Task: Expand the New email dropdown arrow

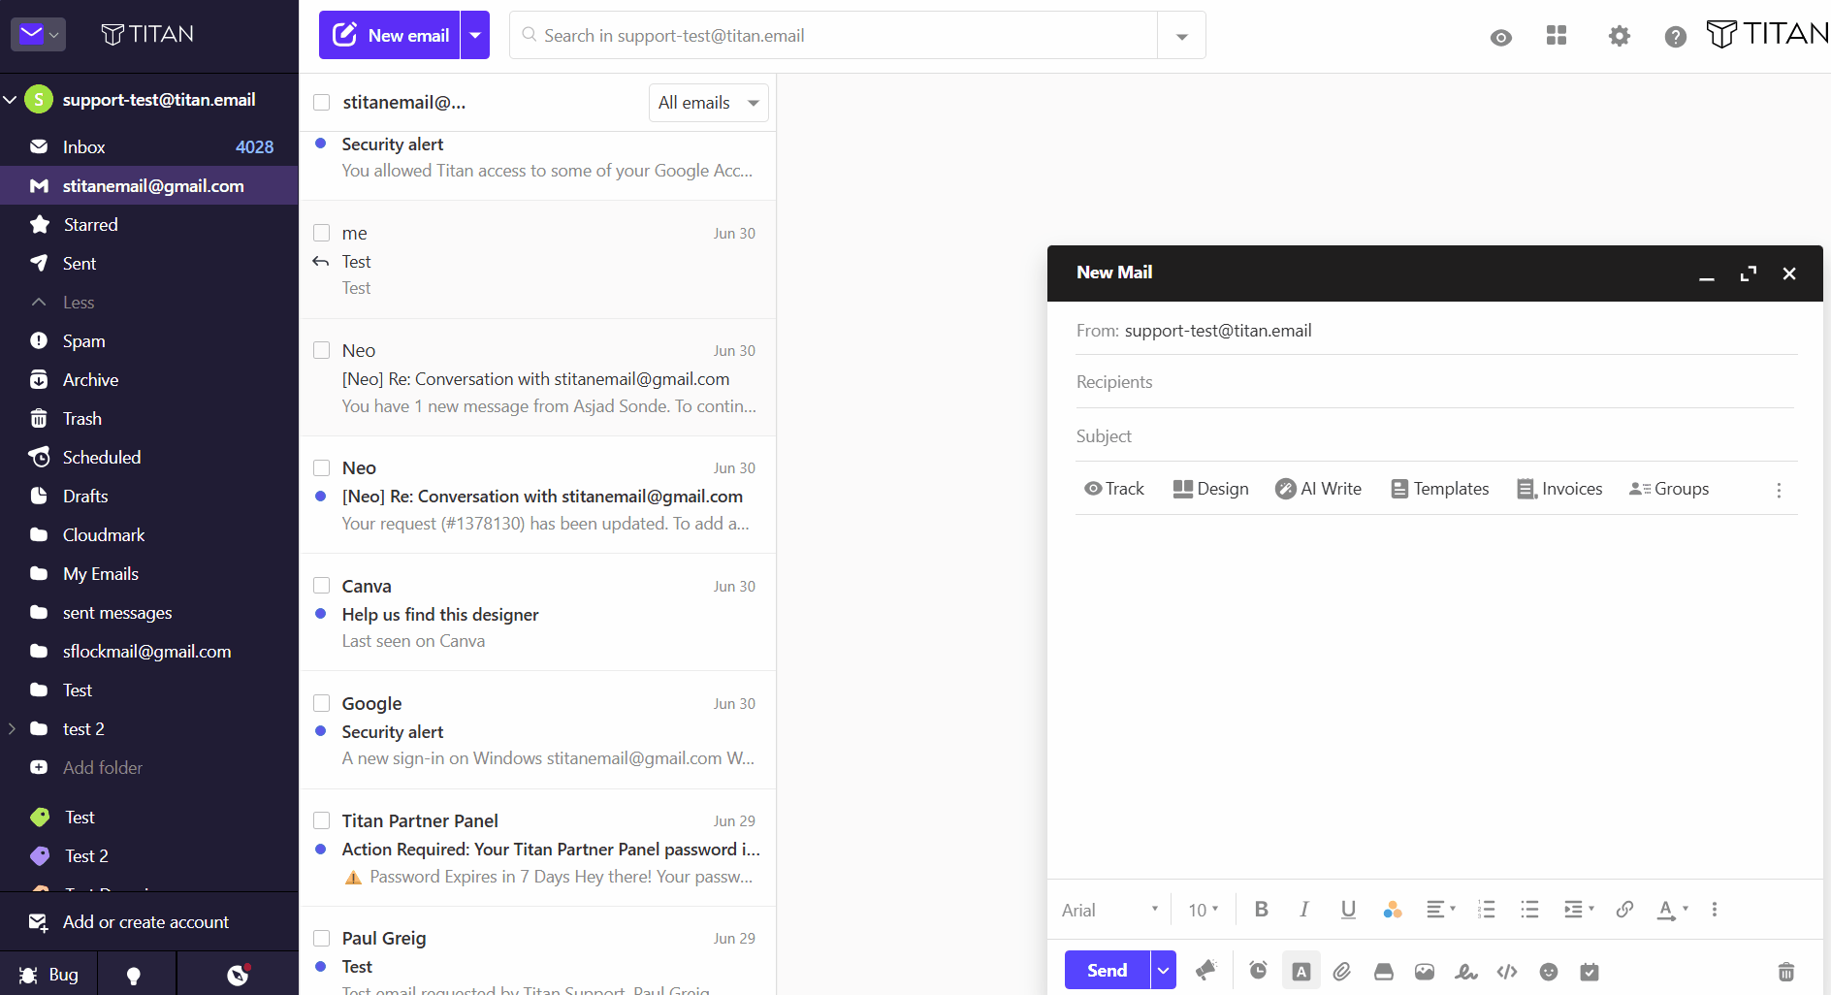Action: (475, 35)
